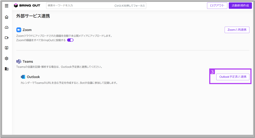Click the Outlook予定表と連携 button

point(233,77)
